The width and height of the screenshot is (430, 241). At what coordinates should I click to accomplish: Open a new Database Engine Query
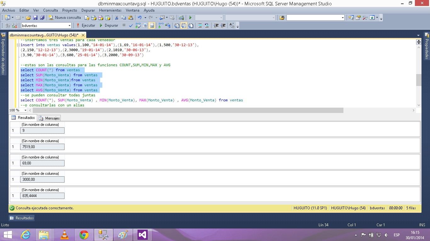point(87,18)
